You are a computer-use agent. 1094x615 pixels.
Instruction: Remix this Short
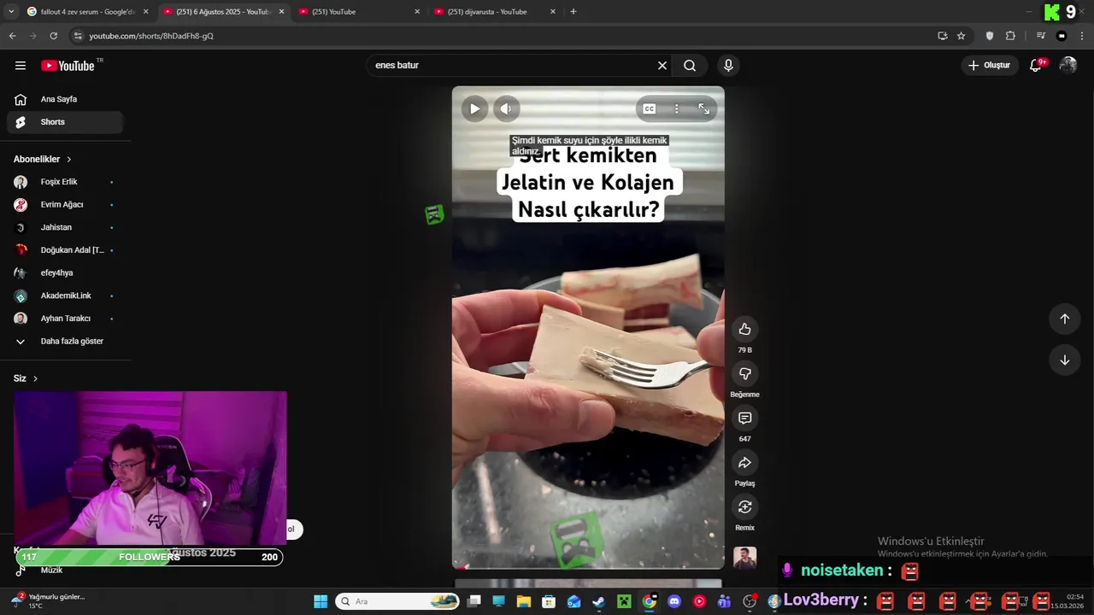click(x=744, y=507)
